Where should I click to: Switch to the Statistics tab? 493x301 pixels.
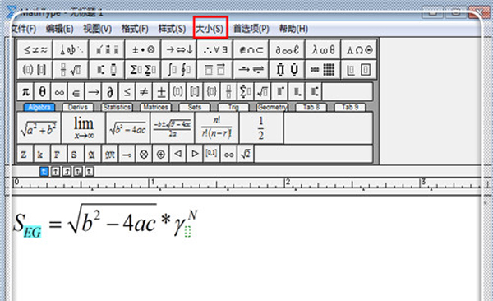pos(117,108)
